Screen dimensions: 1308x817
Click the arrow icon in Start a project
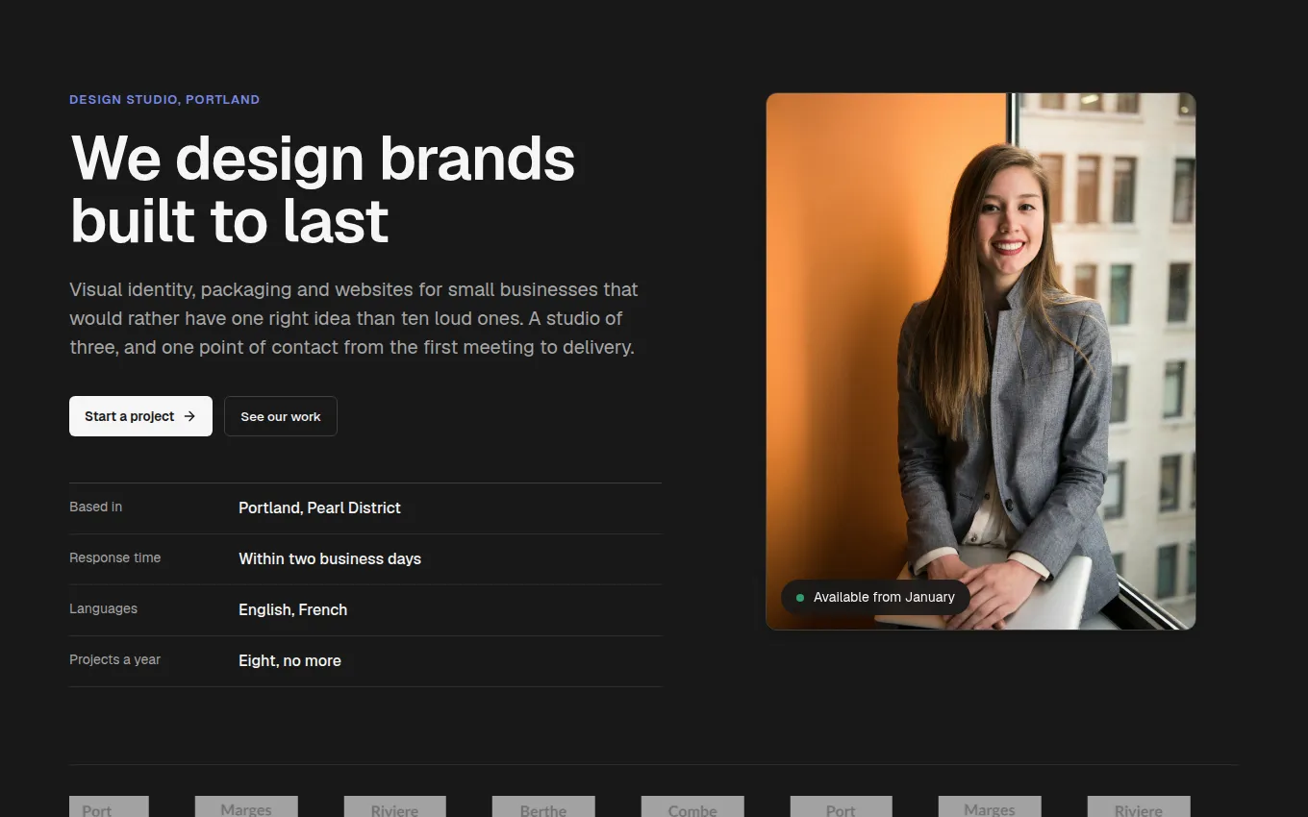coord(189,416)
